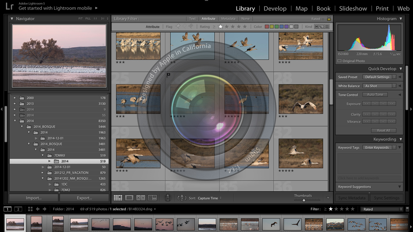Filter Kind by videos icon
The width and height of the screenshot is (413, 232).
[x=327, y=27]
